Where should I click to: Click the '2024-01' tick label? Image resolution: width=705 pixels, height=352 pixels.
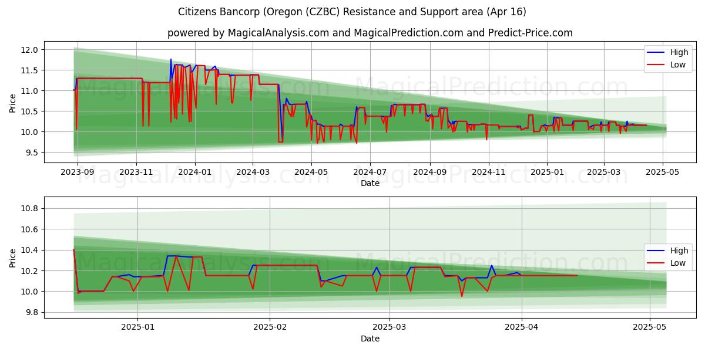click(x=194, y=172)
